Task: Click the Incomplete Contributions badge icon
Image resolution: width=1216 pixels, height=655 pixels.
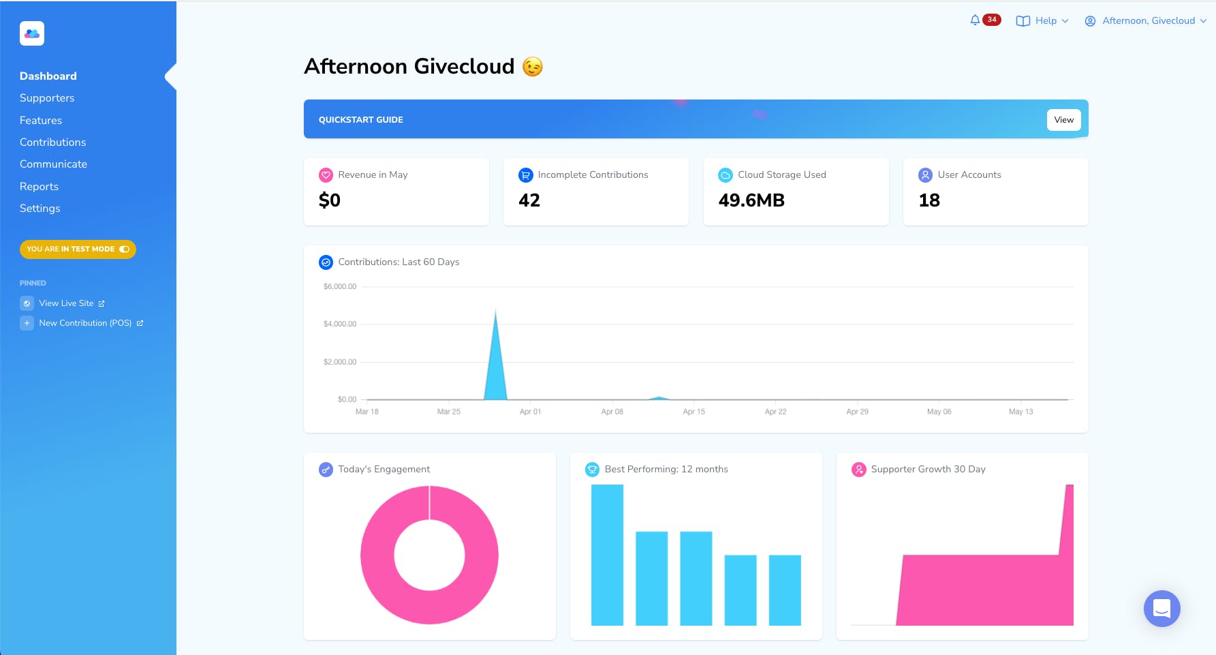Action: (x=525, y=174)
